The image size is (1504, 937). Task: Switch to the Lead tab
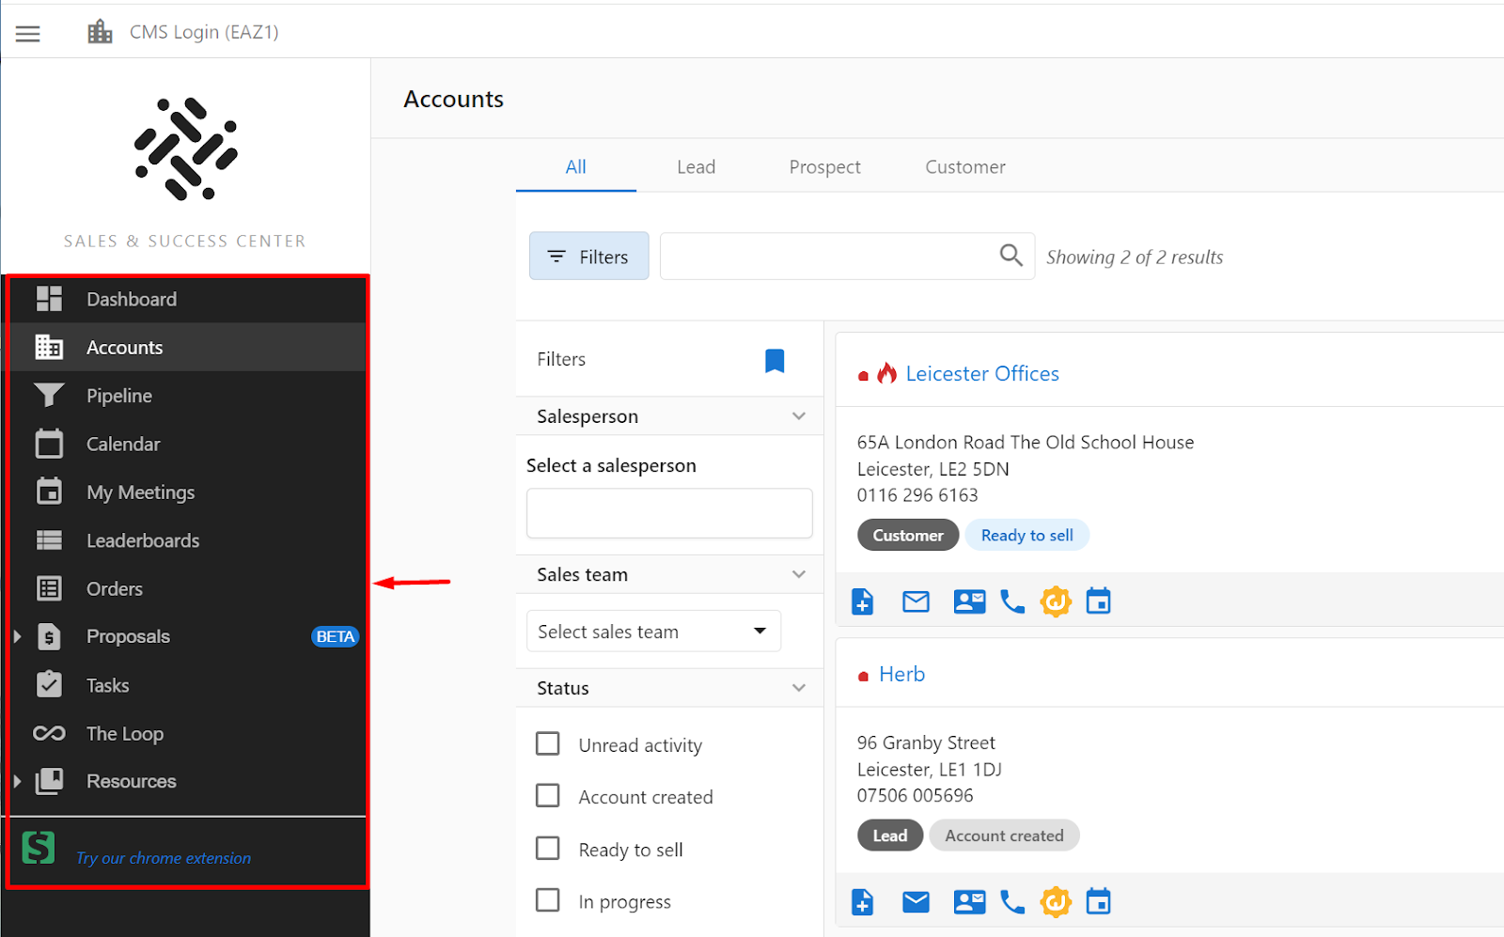[x=696, y=167]
